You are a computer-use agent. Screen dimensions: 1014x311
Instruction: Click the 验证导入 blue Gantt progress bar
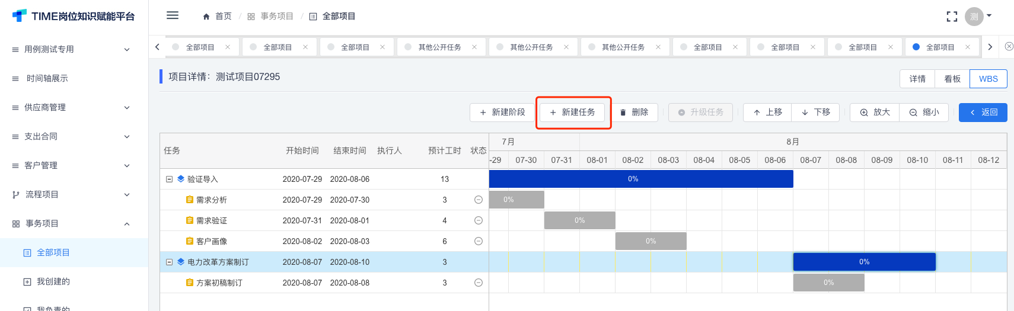[x=640, y=179]
